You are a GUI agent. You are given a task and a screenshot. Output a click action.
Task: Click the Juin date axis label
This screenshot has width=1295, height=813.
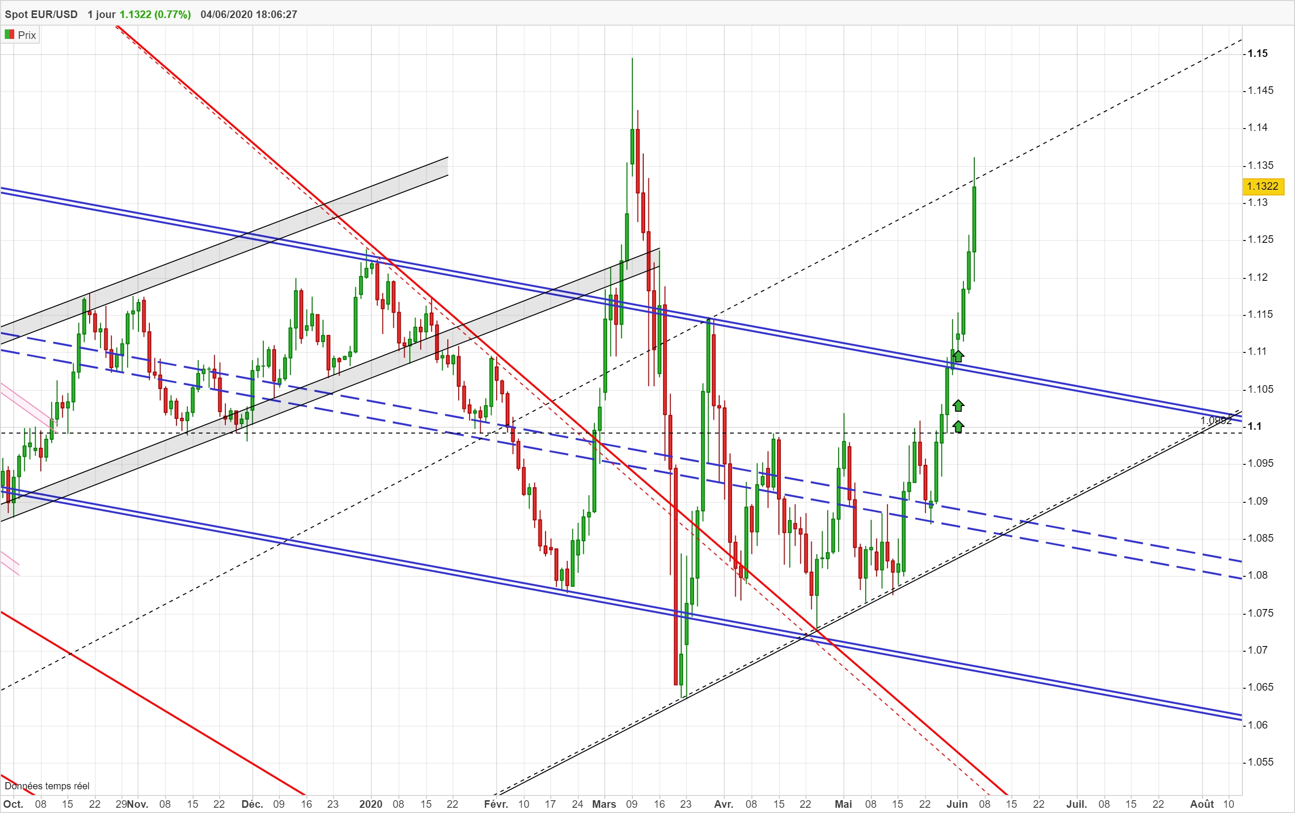click(x=957, y=804)
